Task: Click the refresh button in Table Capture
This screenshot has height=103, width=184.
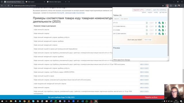Action: 148,10
